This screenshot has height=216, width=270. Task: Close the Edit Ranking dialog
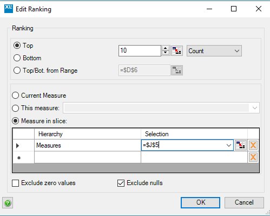[259, 9]
